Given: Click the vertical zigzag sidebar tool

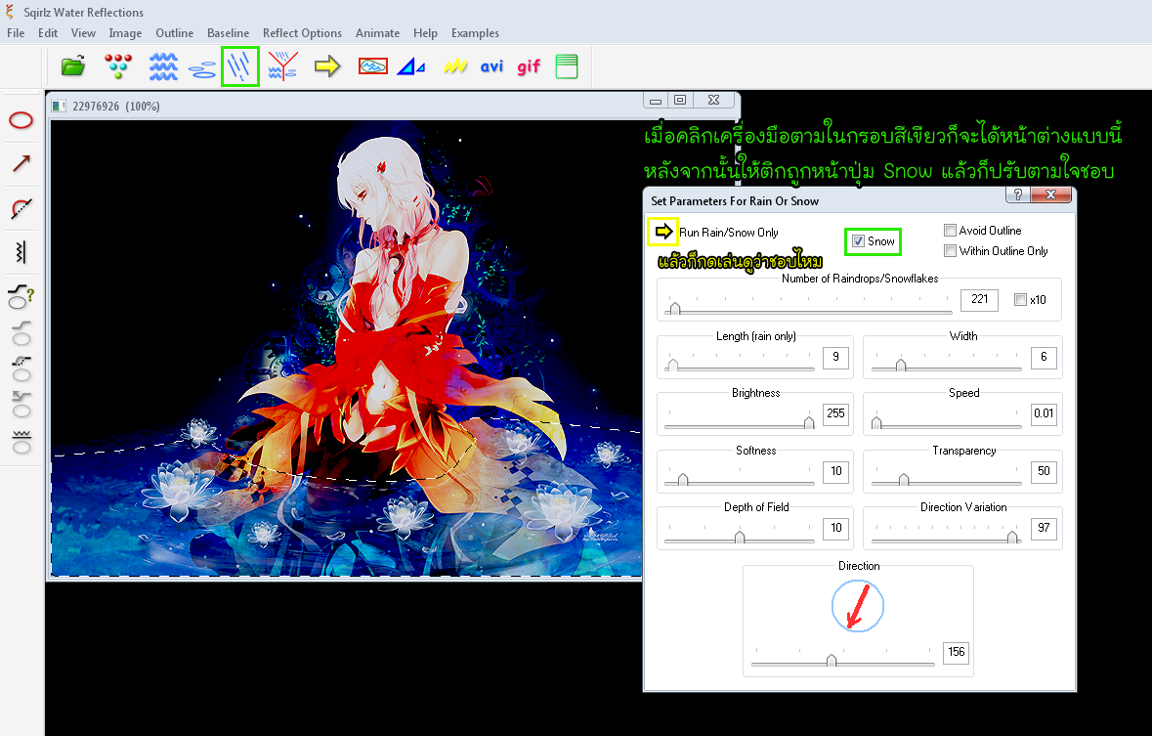Looking at the screenshot, I should coord(21,252).
